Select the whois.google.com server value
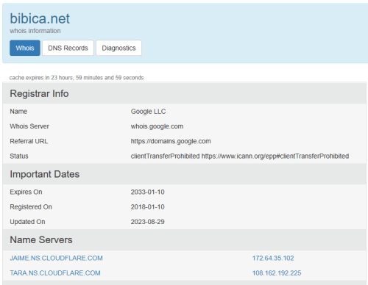The width and height of the screenshot is (368, 285). [x=157, y=126]
